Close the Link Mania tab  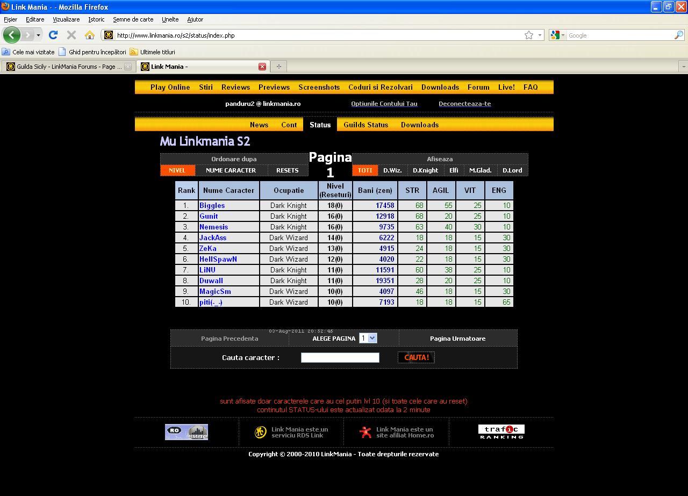click(x=262, y=67)
